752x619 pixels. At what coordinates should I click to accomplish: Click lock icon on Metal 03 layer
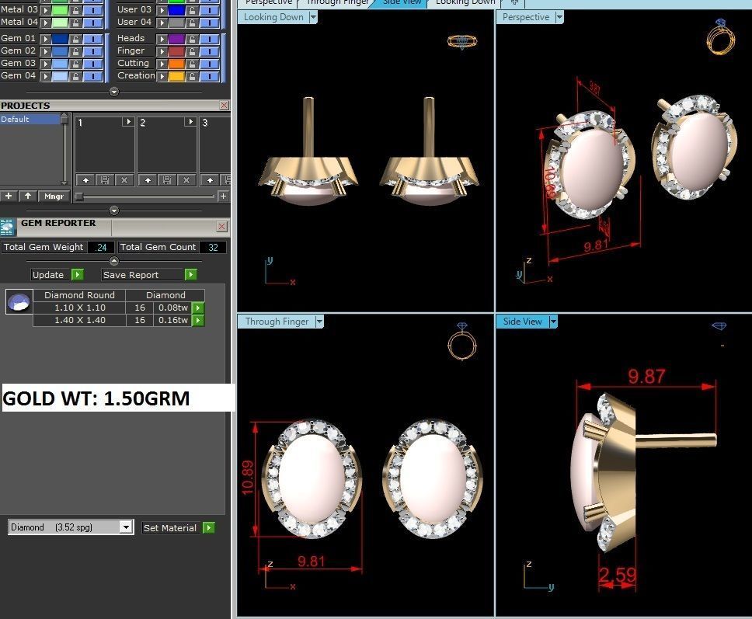(x=75, y=9)
